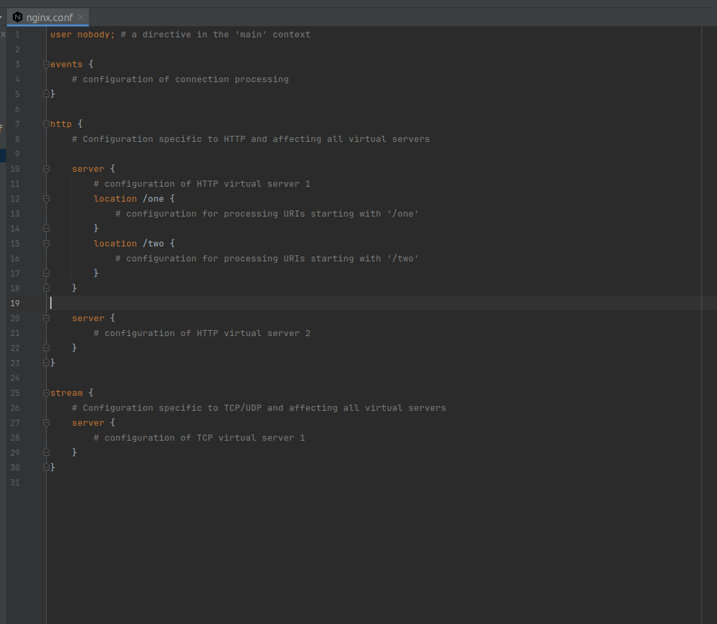Click line number 1 in the gutter
Image resolution: width=717 pixels, height=624 pixels.
click(x=16, y=34)
